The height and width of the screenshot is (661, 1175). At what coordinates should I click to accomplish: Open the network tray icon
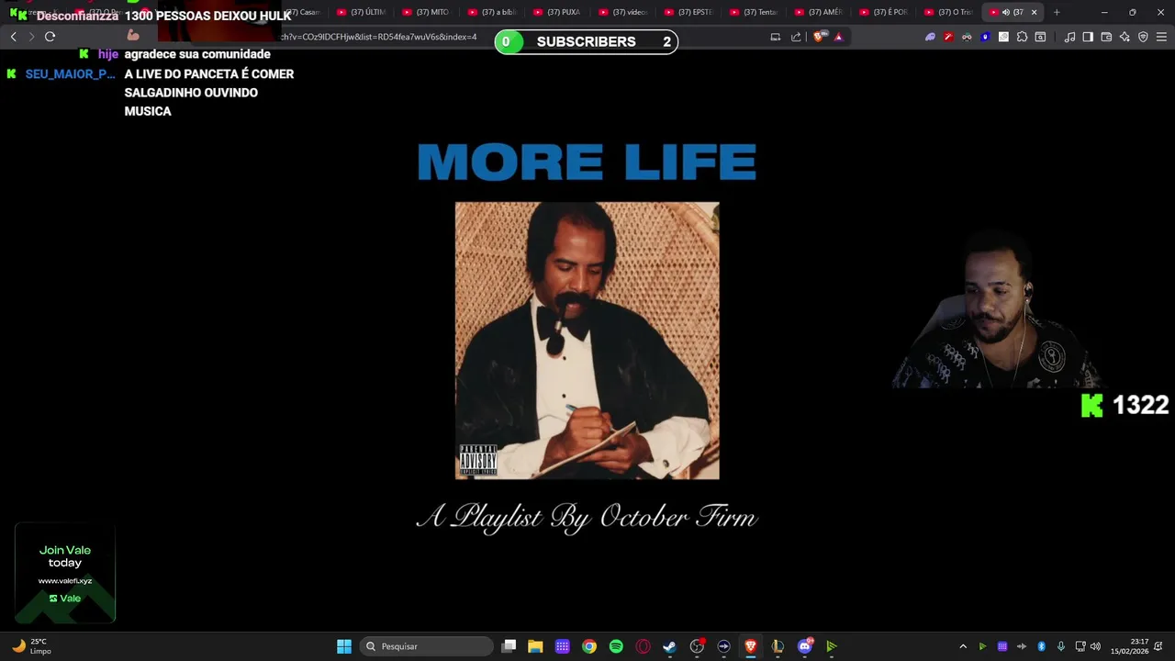[x=1080, y=646]
